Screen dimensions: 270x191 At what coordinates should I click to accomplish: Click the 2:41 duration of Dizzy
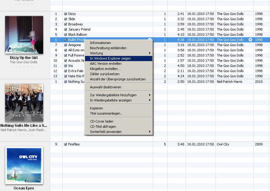click(181, 14)
